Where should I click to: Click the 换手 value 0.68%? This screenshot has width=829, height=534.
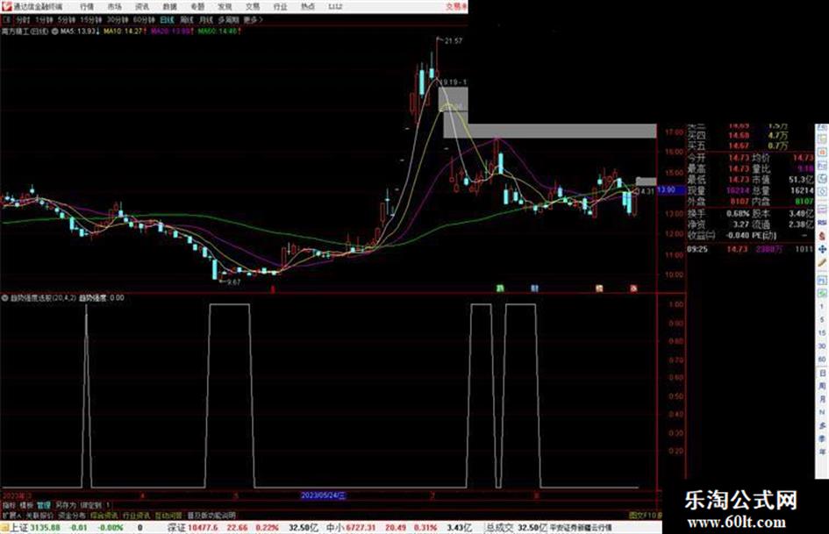click(738, 214)
